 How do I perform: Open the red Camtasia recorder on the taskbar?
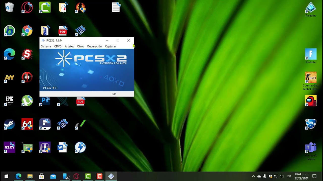[100, 176]
